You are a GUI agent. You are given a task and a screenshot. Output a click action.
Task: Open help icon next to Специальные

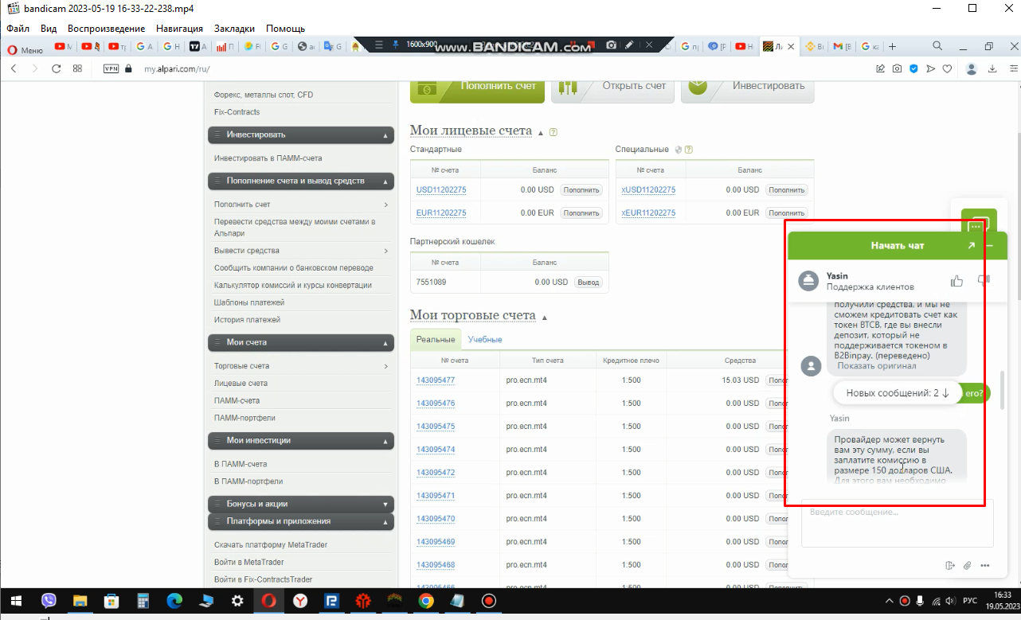689,149
